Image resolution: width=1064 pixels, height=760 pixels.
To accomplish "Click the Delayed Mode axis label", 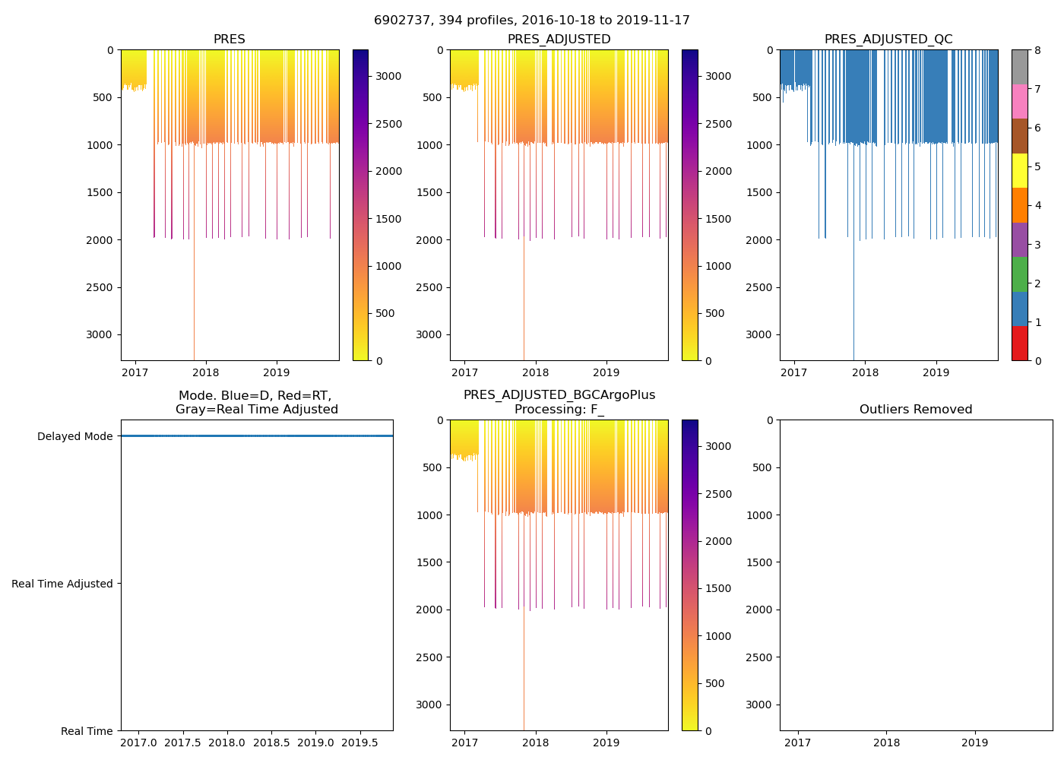I will click(x=74, y=436).
